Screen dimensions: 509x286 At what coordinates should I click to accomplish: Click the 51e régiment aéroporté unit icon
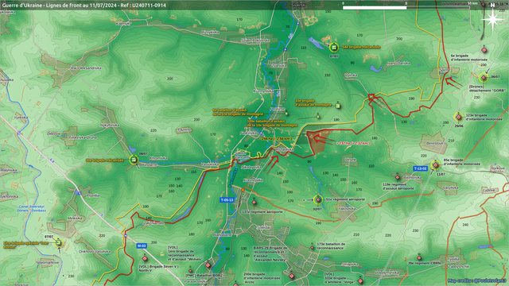tap(318, 199)
